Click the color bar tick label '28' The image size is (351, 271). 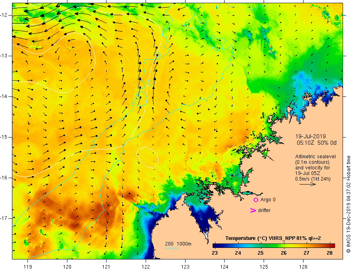click(329, 253)
